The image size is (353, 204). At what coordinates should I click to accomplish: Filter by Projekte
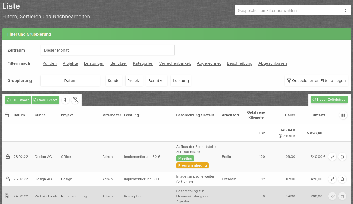pyautogui.click(x=70, y=63)
